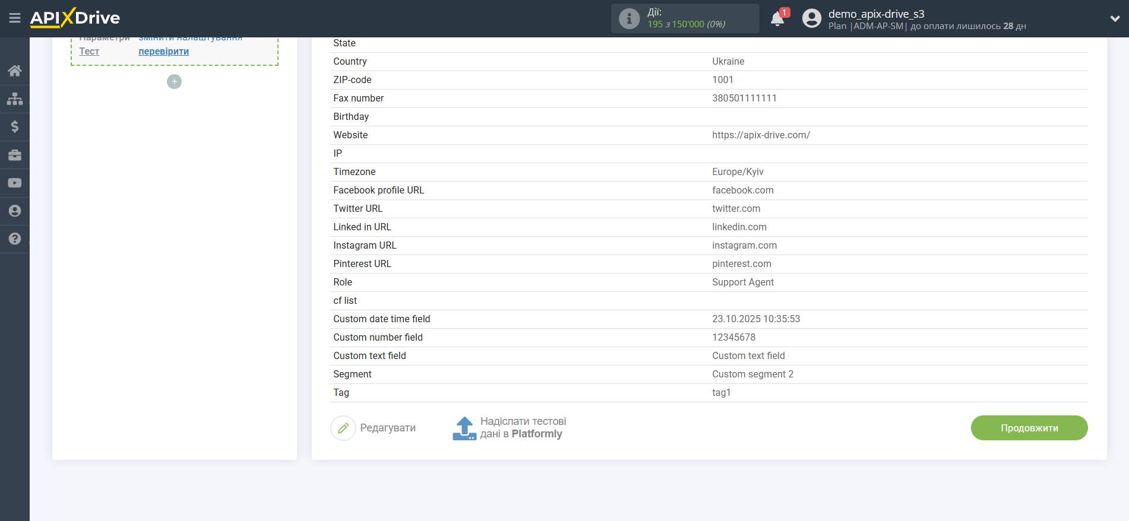Open the billing dollar icon in sidebar
The height and width of the screenshot is (521, 1129).
pos(15,126)
